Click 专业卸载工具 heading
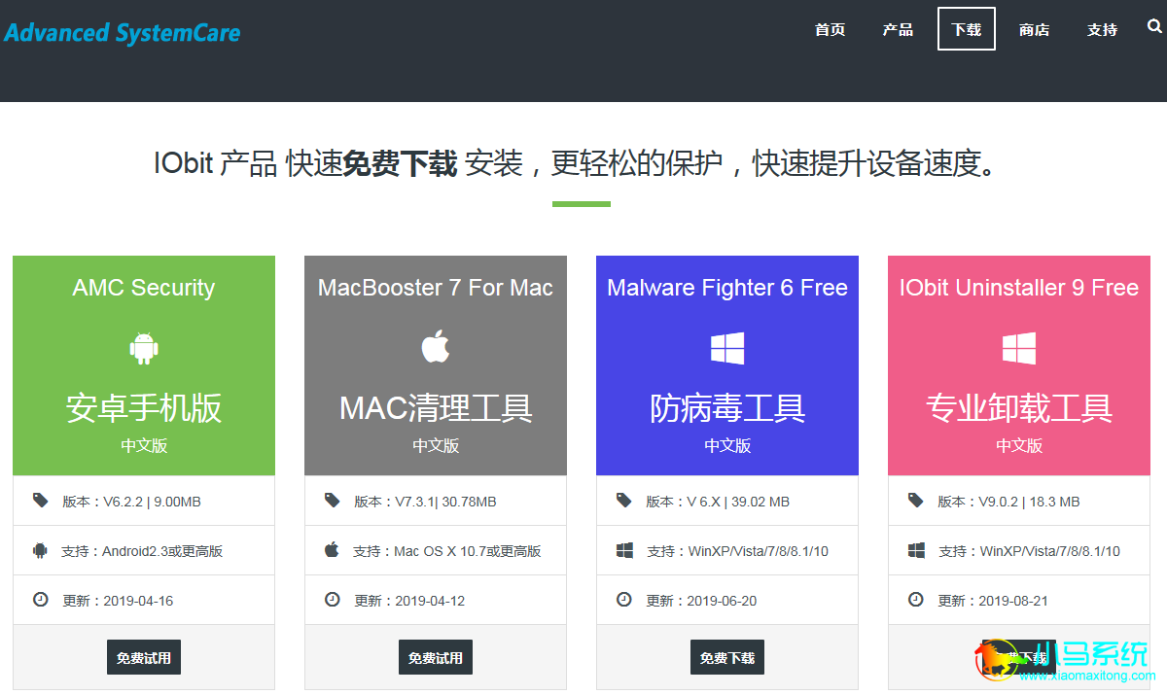This screenshot has height=695, width=1167. [1019, 408]
